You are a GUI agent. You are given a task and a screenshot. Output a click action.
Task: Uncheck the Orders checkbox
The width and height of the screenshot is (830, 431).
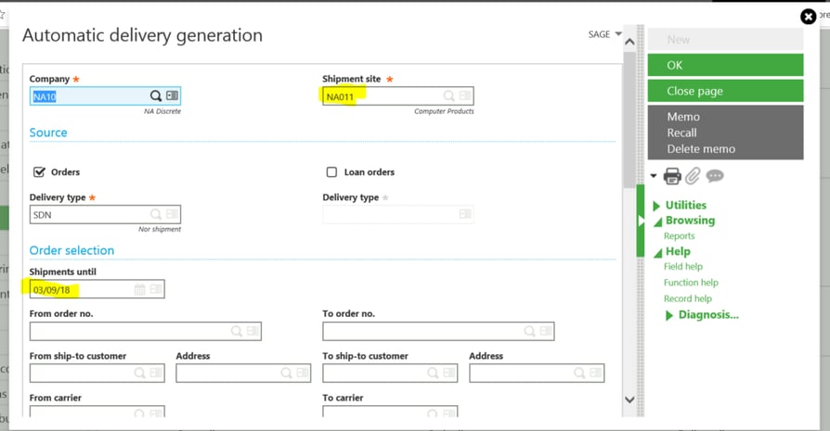pos(39,171)
